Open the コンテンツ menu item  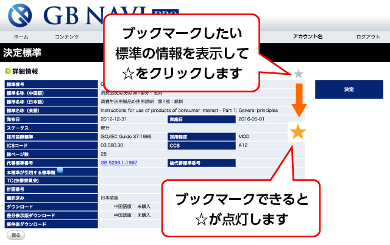[x=66, y=37]
